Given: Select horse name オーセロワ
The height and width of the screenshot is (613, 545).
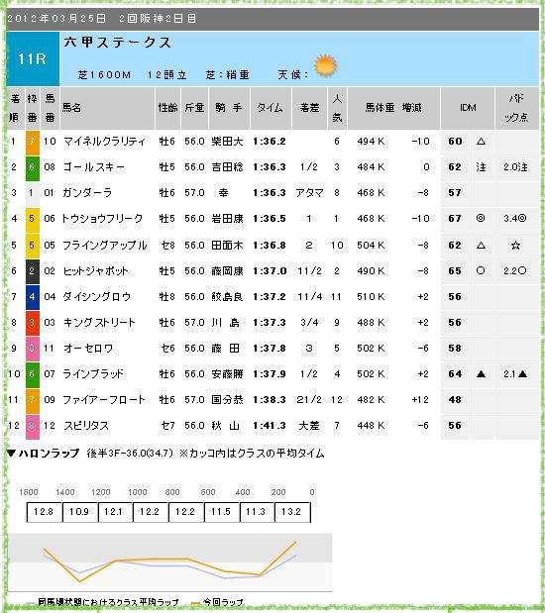Looking at the screenshot, I should (88, 349).
